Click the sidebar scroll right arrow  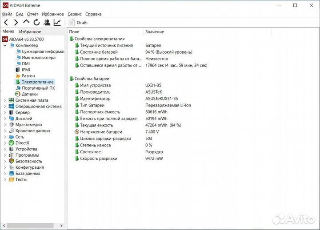pyautogui.click(x=61, y=226)
